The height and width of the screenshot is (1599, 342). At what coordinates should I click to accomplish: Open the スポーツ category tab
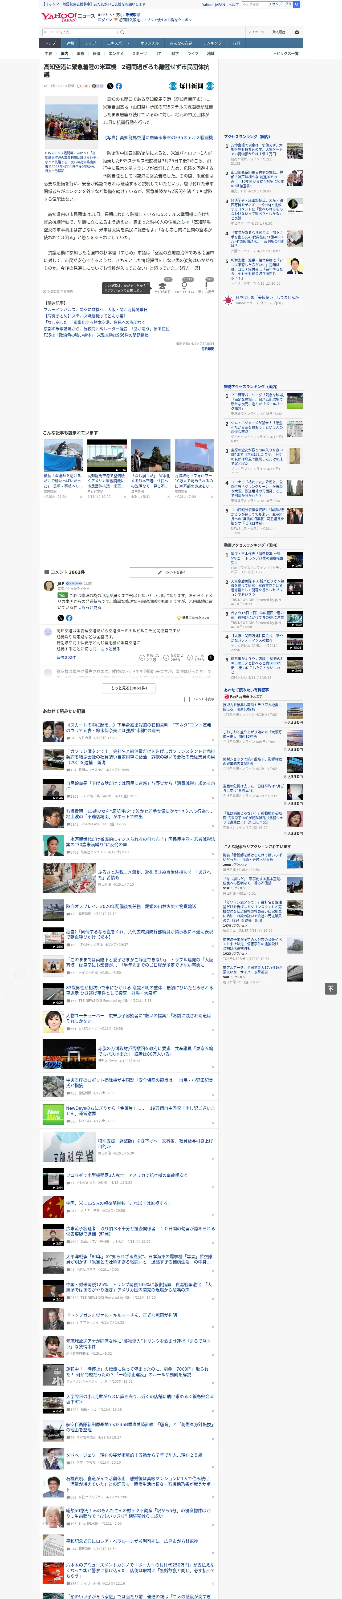(x=140, y=53)
